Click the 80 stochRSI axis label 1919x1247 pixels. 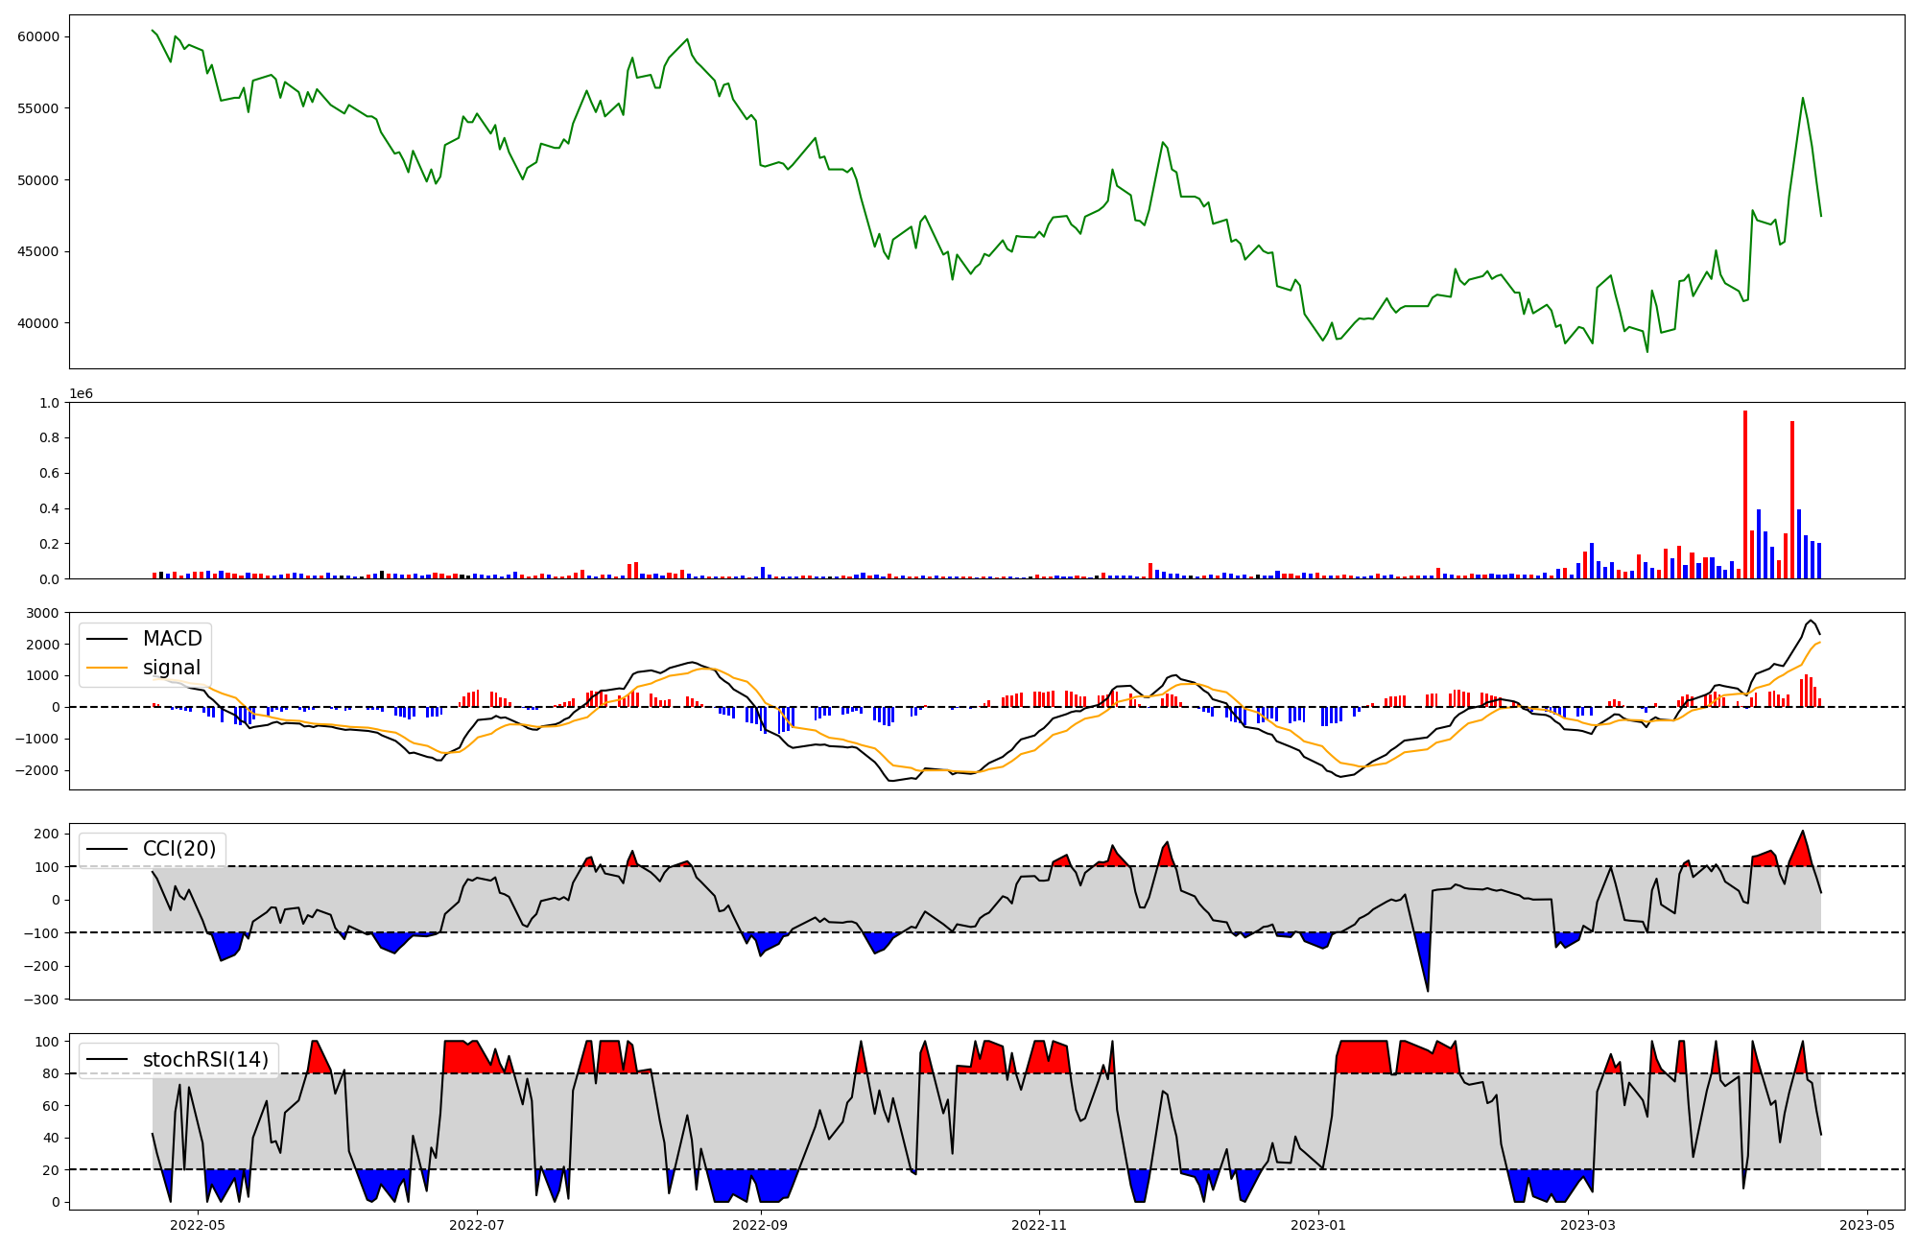[x=52, y=1073]
